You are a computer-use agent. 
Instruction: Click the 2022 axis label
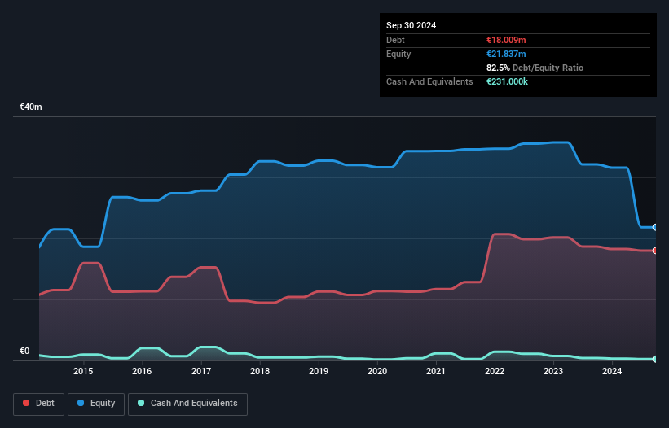(495, 371)
